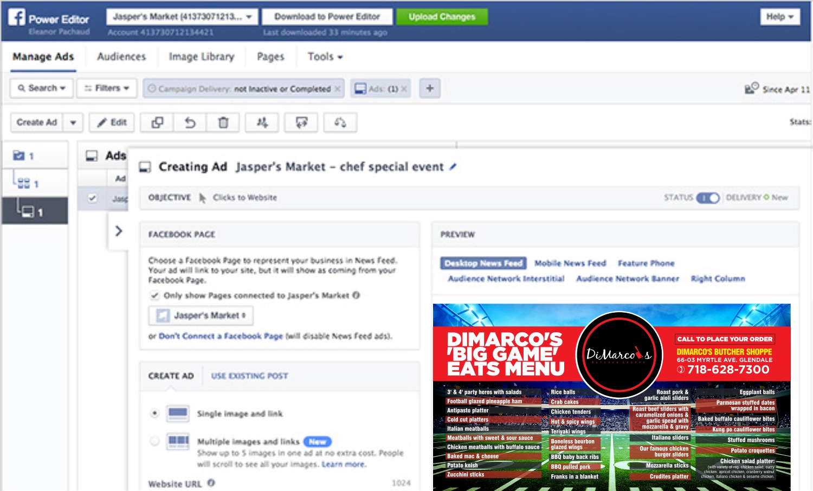Click the chevron arrow to collapse the editor panel
The width and height of the screenshot is (813, 491).
coord(119,231)
